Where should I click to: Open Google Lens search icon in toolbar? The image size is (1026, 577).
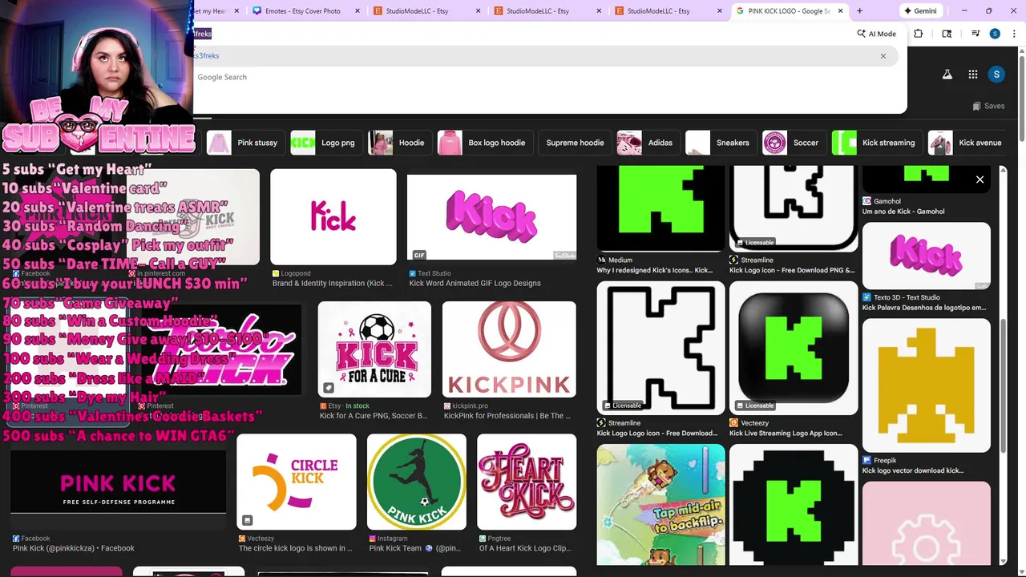pos(947,34)
